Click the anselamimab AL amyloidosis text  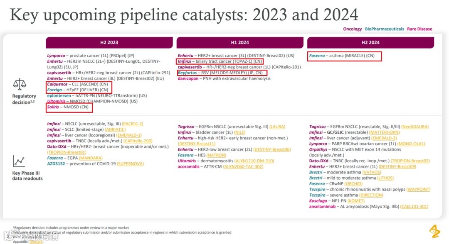[354, 207]
